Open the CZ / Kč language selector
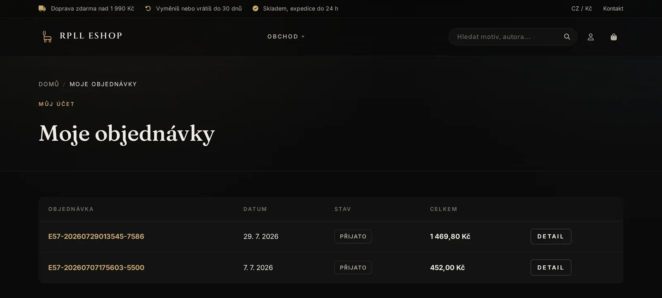Viewport: 662px width, 298px height. tap(582, 8)
